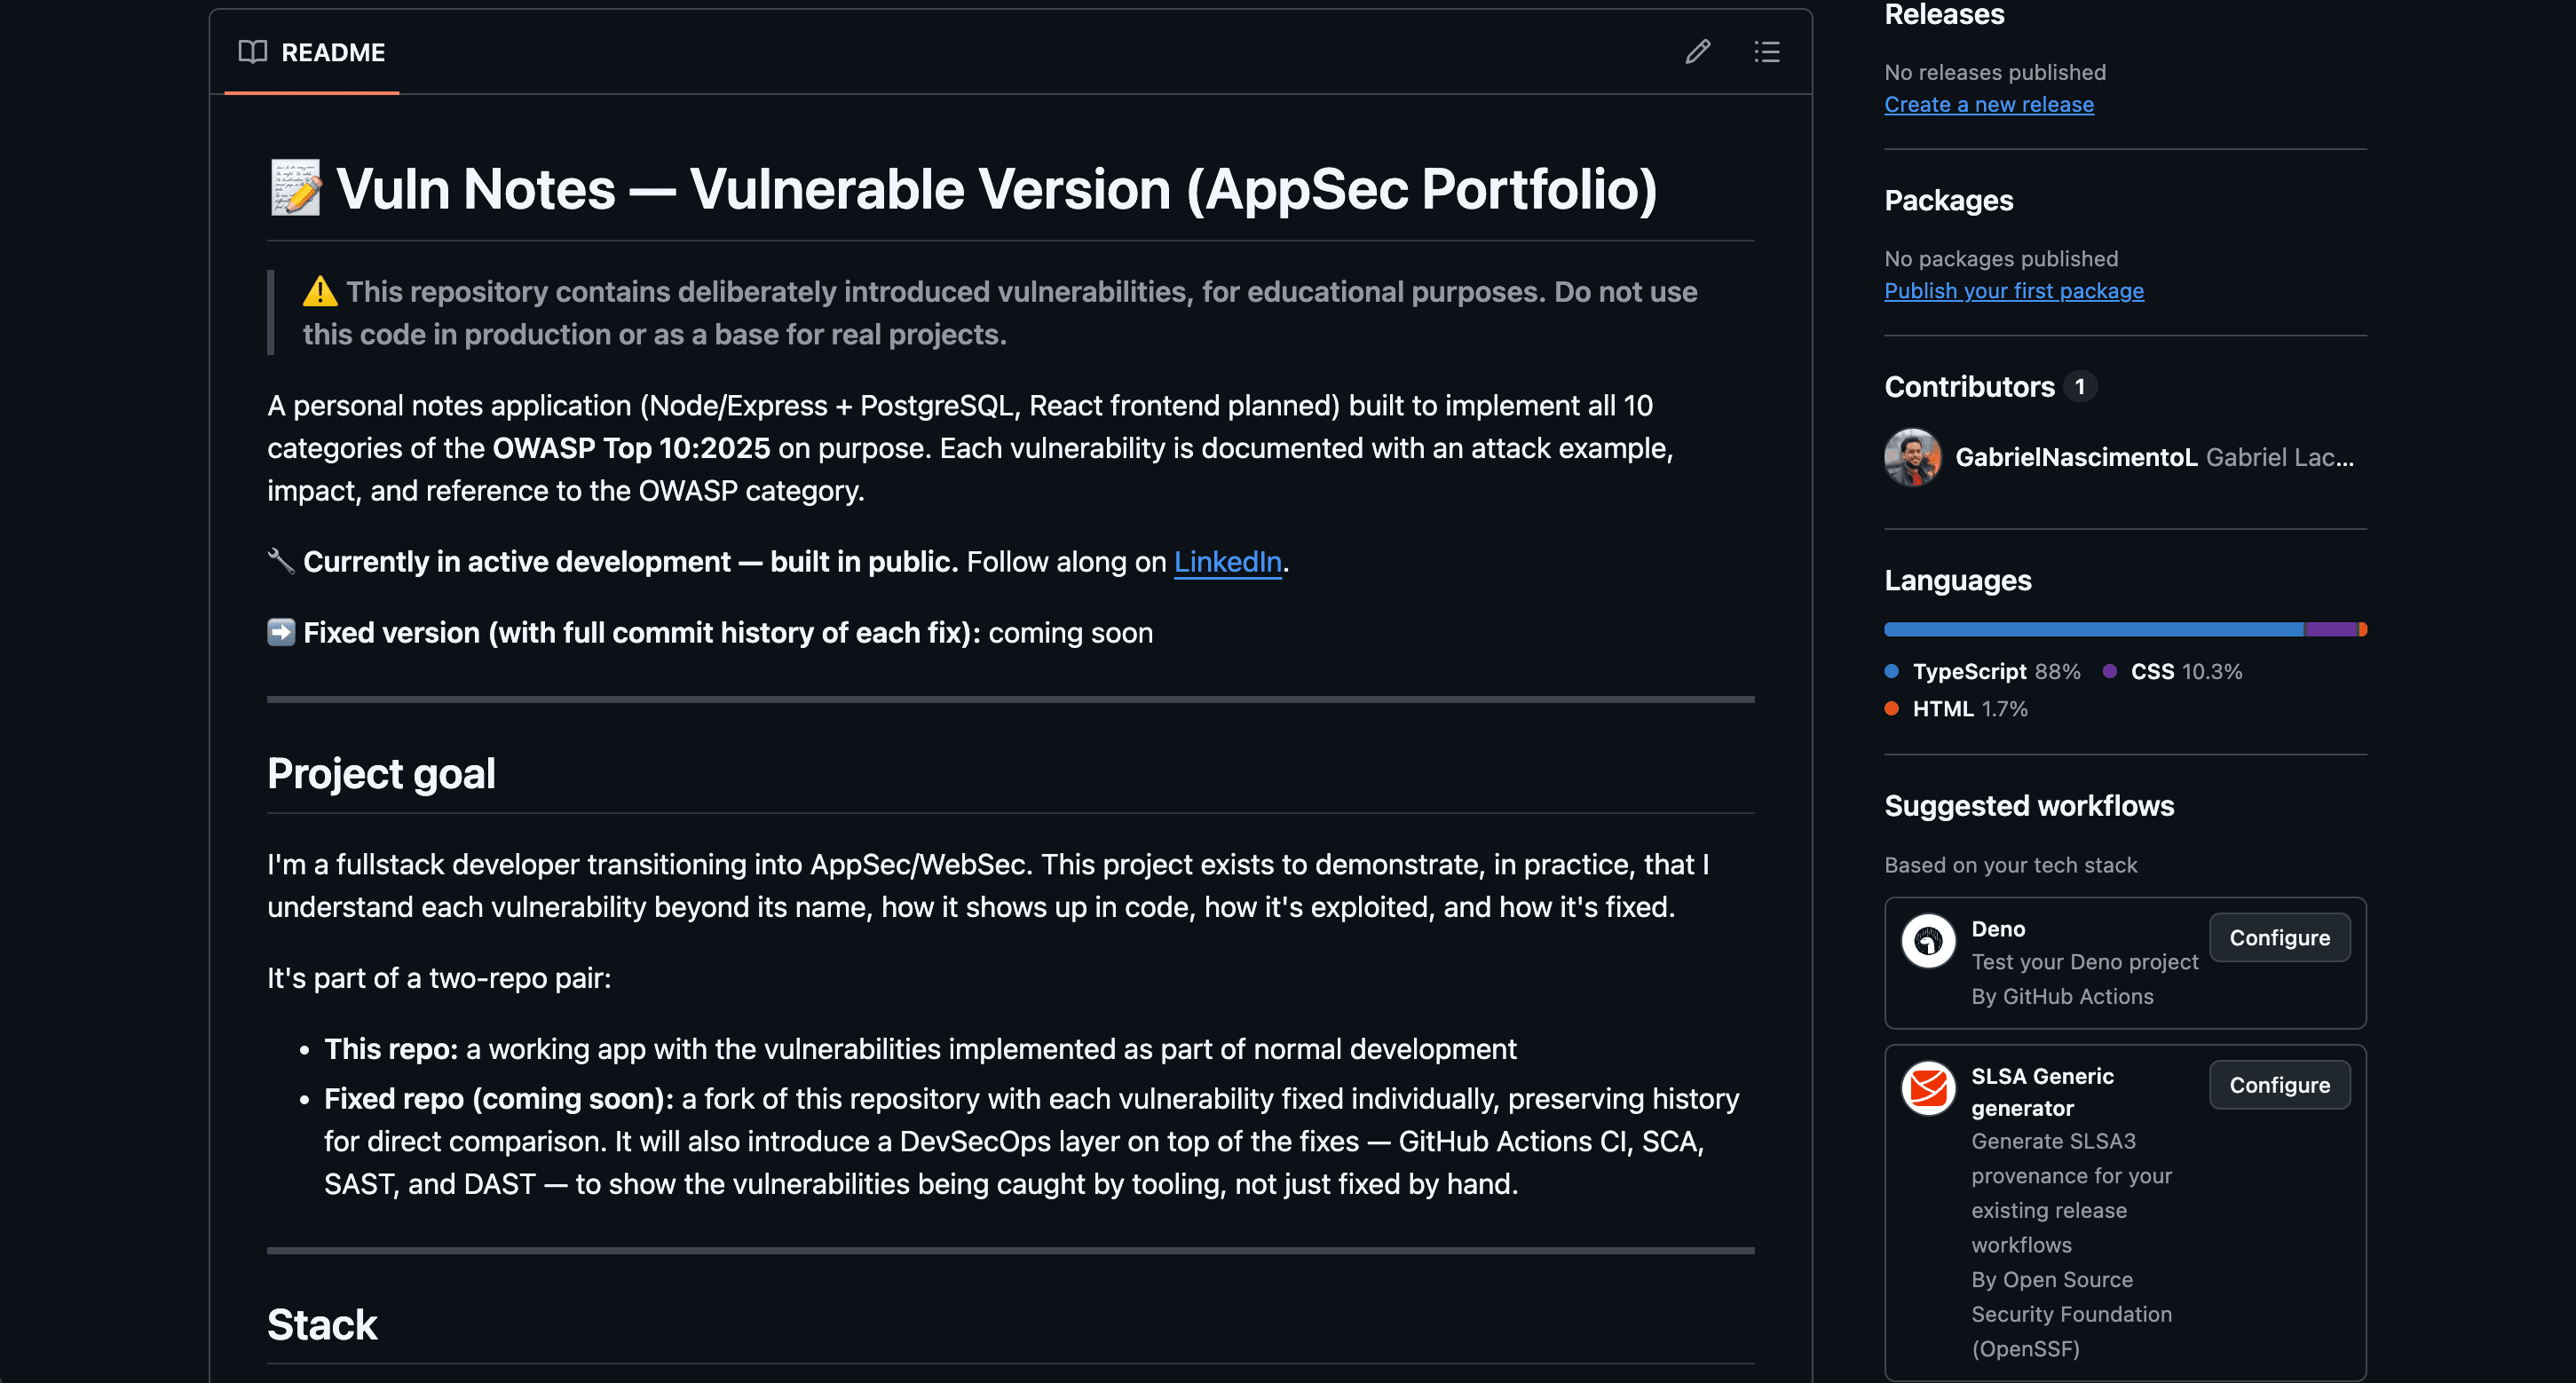
Task: Open GabrielNascimentoL contributor profile name
Action: pos(2076,457)
